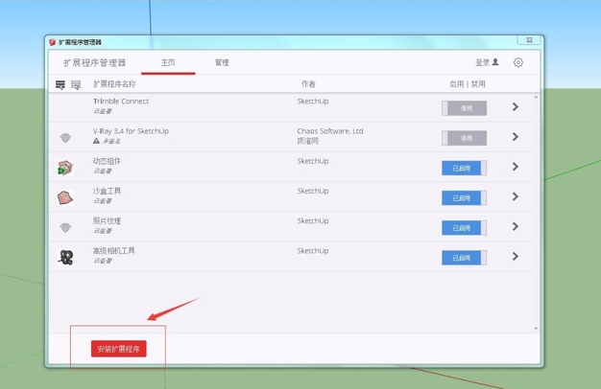Select the 照片纹理 extension name
Image resolution: width=601 pixels, height=389 pixels.
107,220
